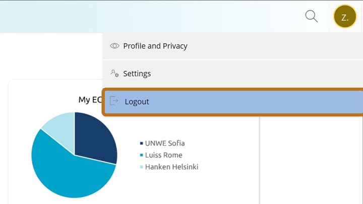
Task: Choose Logout from the user menu
Action: (137, 101)
